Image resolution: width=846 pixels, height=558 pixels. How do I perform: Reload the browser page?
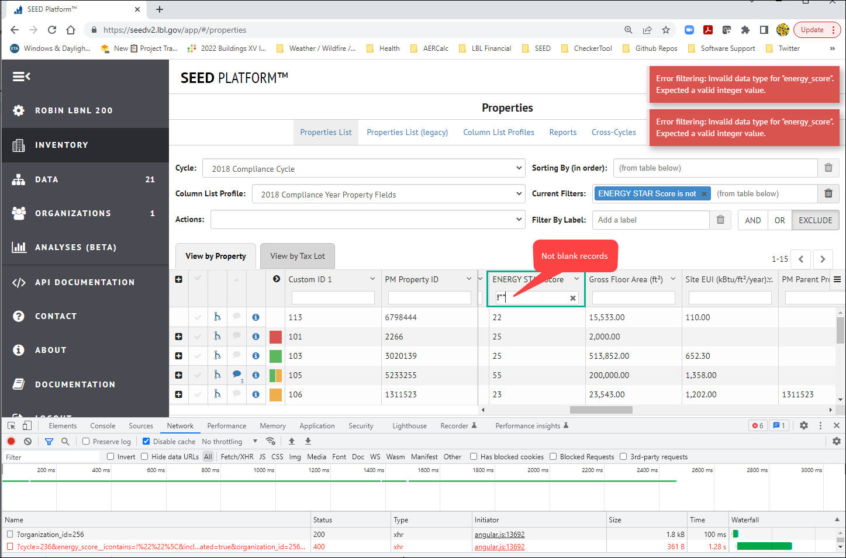(52, 30)
